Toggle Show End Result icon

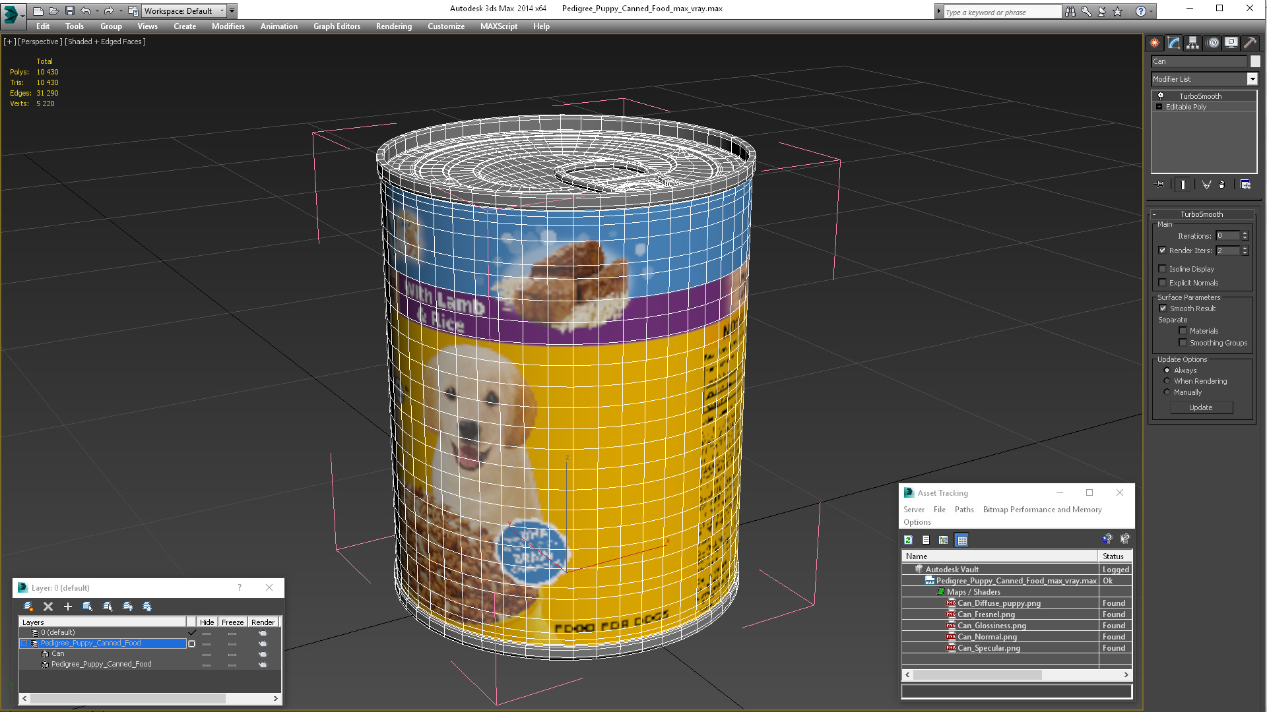coord(1183,185)
